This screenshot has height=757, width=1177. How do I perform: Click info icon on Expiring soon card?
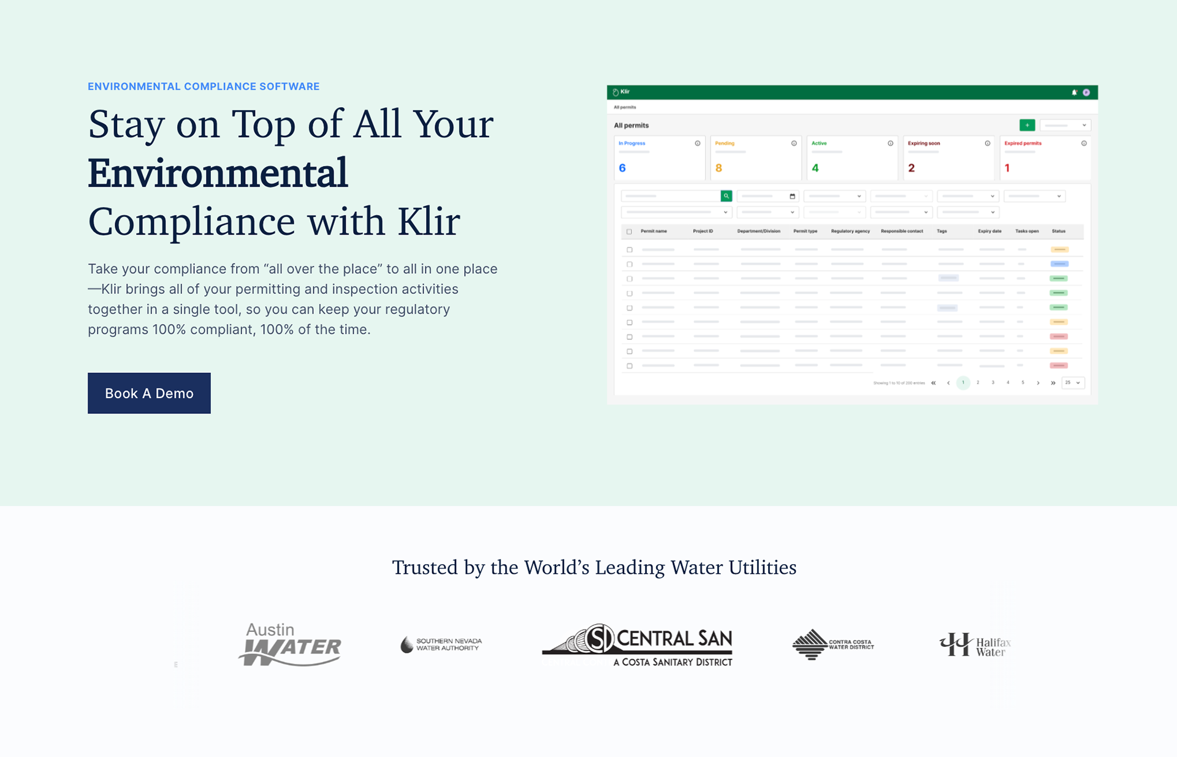tap(988, 143)
